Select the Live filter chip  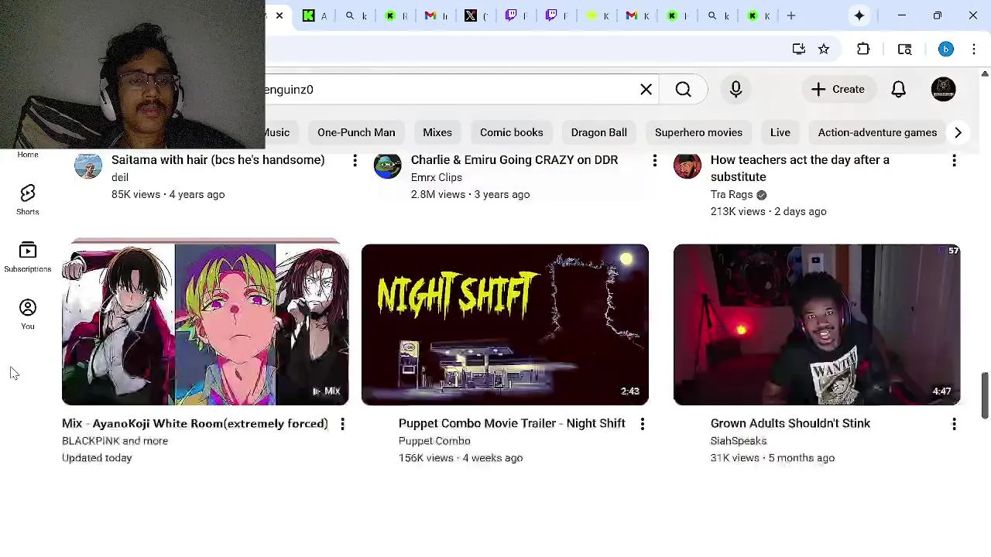click(780, 132)
